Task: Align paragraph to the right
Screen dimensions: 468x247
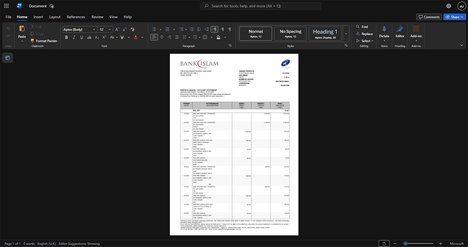Action: (169, 37)
